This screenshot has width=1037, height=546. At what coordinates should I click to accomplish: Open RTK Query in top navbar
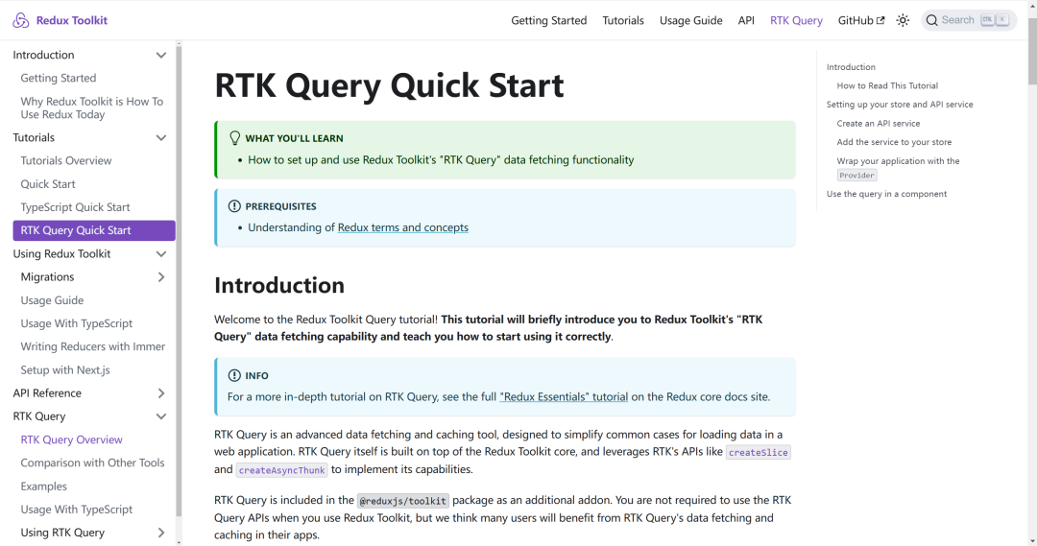pyautogui.click(x=796, y=20)
